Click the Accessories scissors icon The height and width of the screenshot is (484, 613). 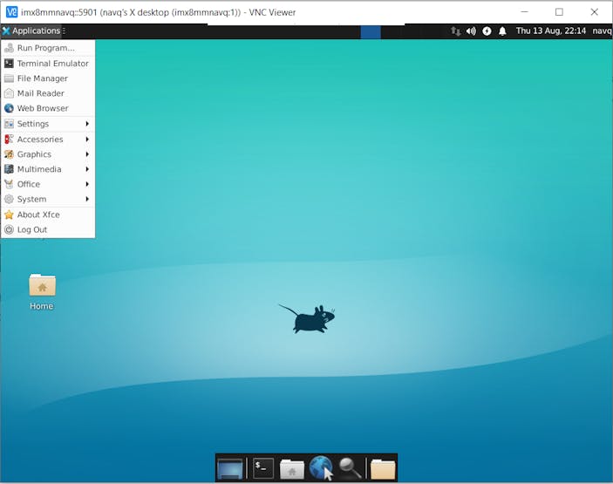[9, 140]
